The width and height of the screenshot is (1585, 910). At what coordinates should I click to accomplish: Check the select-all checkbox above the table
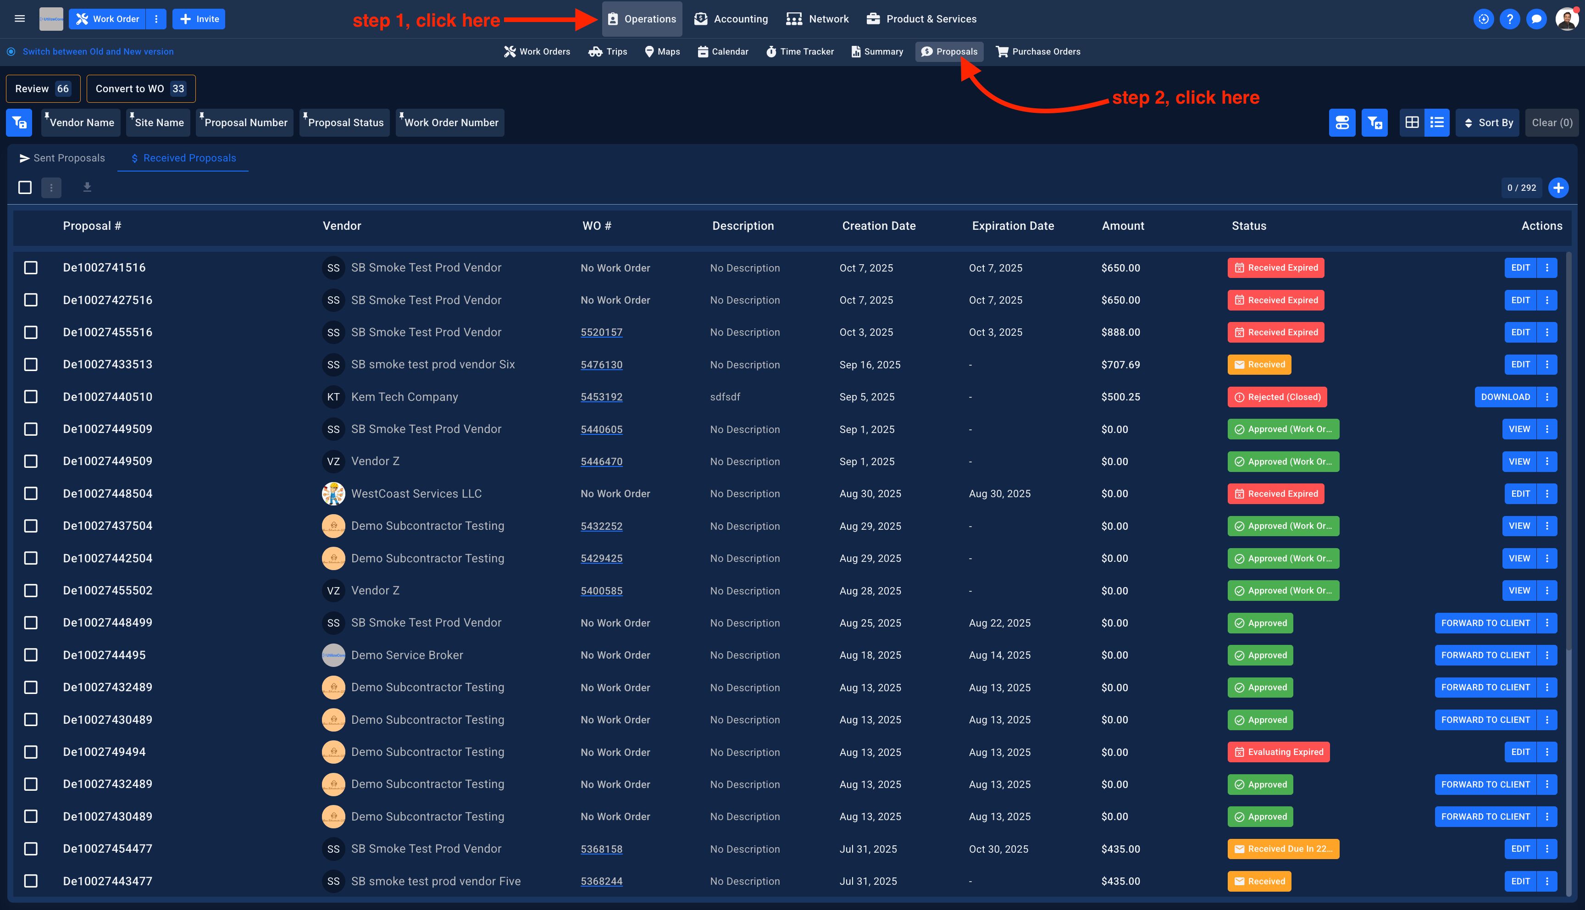25,188
